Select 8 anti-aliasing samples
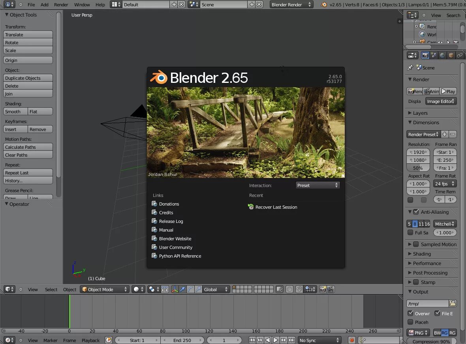The height and width of the screenshot is (344, 466). click(415, 224)
